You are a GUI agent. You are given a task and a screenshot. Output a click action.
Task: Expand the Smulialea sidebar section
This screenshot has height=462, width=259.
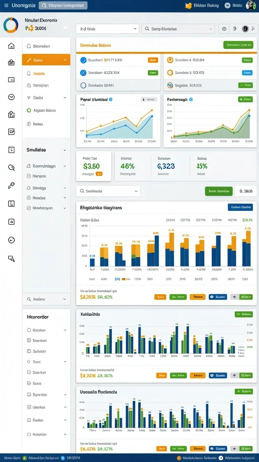pyautogui.click(x=46, y=150)
